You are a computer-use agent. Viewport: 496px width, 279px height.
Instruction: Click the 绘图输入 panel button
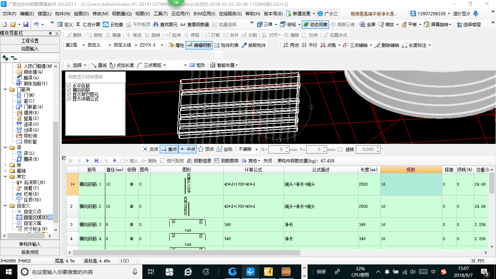pyautogui.click(x=30, y=48)
